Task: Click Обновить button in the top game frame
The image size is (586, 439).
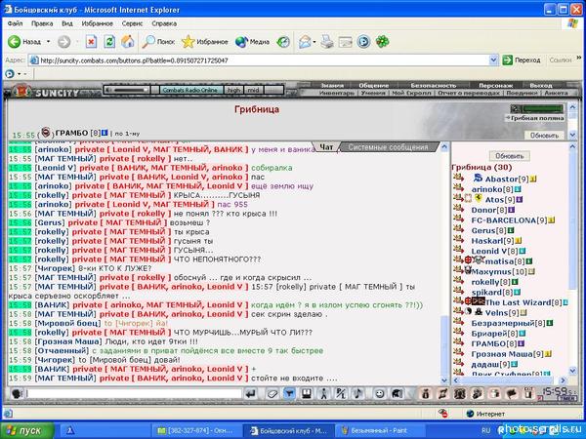Action: [x=544, y=136]
